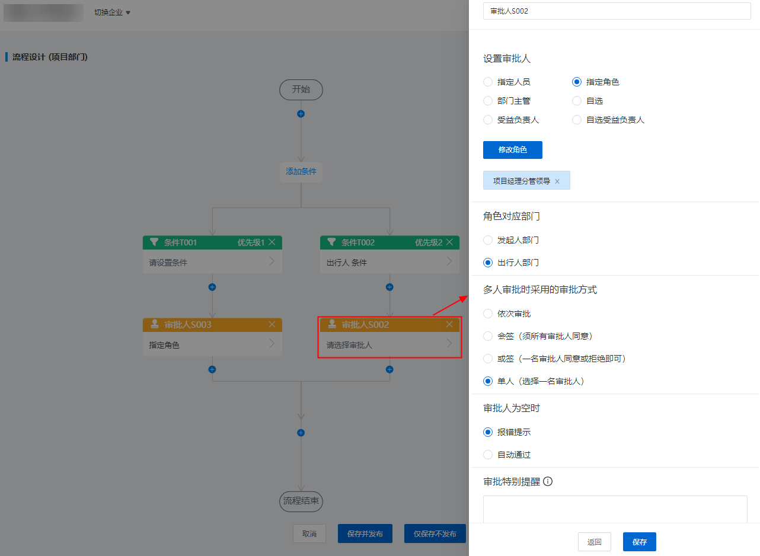The height and width of the screenshot is (556, 760).
Task: Delete the 条件T001 condition card
Action: click(272, 242)
